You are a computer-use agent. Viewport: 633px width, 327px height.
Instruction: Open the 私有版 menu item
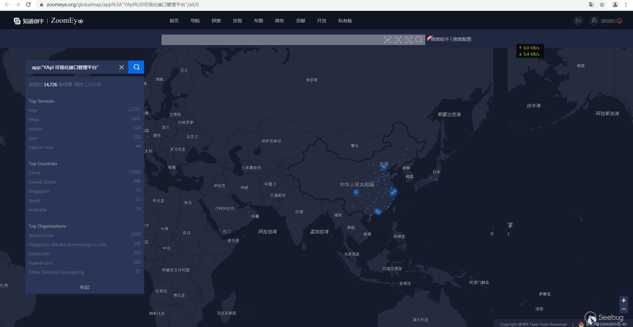tap(345, 21)
